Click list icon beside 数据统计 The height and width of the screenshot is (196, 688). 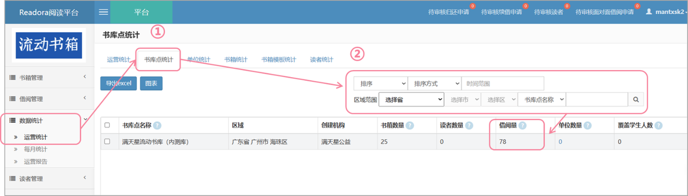click(x=12, y=121)
